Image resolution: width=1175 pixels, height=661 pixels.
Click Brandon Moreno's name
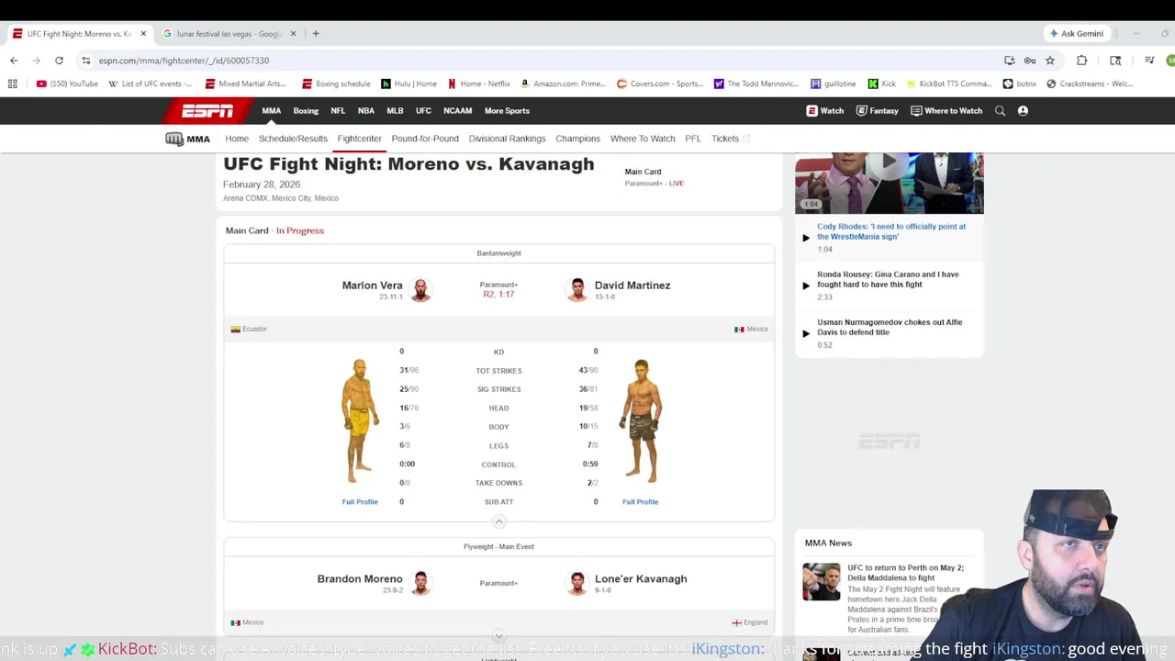(360, 579)
